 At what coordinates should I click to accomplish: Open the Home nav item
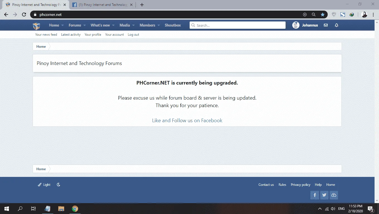coord(54,25)
